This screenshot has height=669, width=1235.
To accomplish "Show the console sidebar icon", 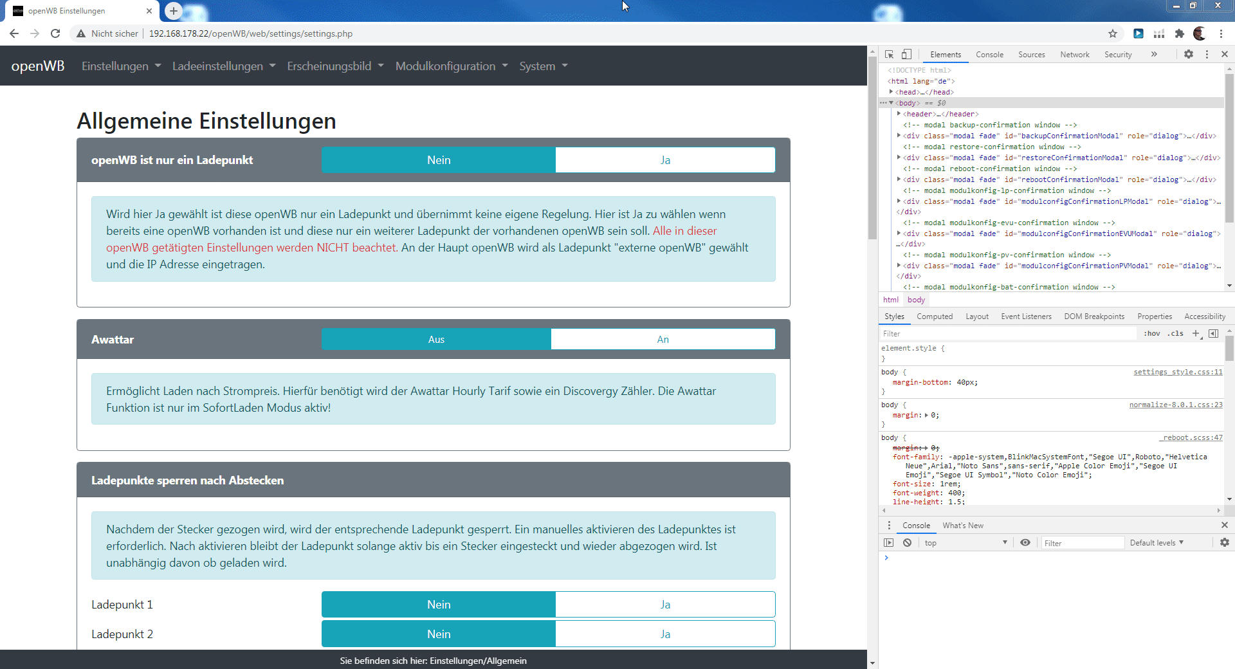I will [889, 543].
